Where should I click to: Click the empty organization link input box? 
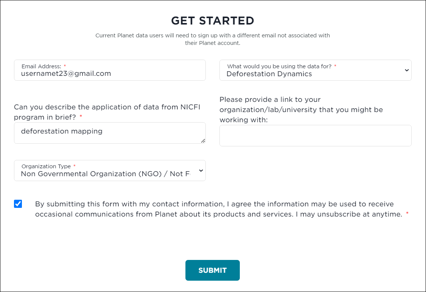[315, 135]
